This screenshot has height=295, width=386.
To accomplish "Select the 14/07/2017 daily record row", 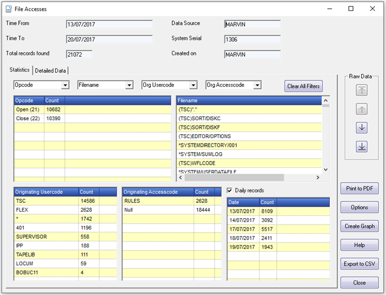I will (278, 220).
